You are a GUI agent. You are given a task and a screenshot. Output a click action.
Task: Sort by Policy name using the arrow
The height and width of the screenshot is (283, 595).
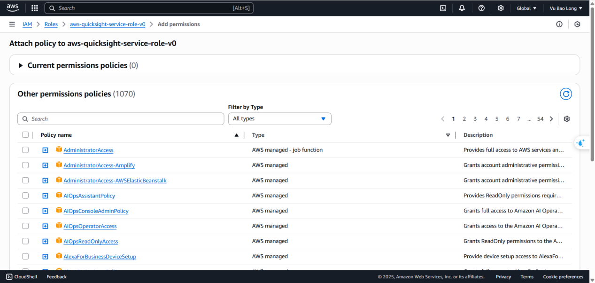click(236, 135)
